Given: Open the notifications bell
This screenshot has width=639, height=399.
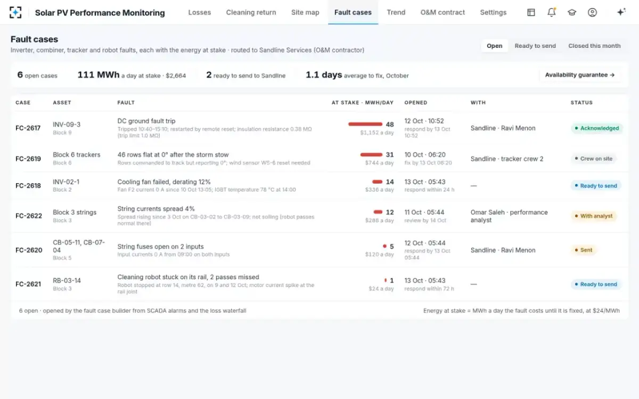Looking at the screenshot, I should 552,12.
